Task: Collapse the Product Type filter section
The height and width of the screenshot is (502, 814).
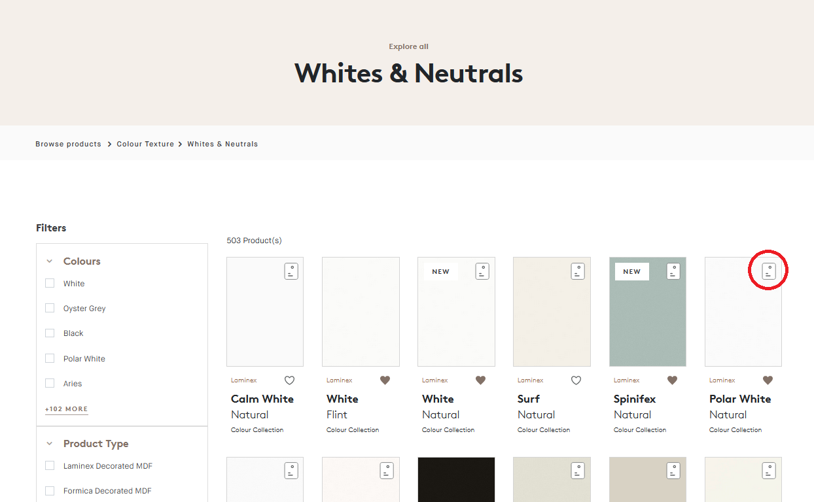Action: [49, 443]
